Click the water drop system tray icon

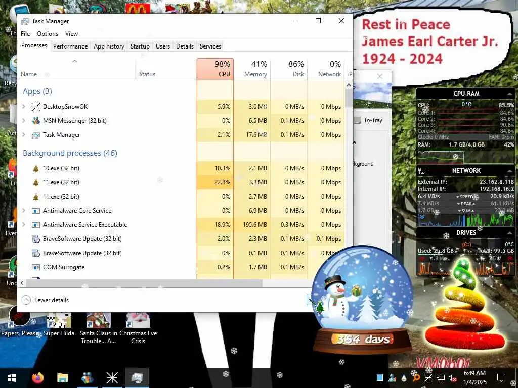404,378
